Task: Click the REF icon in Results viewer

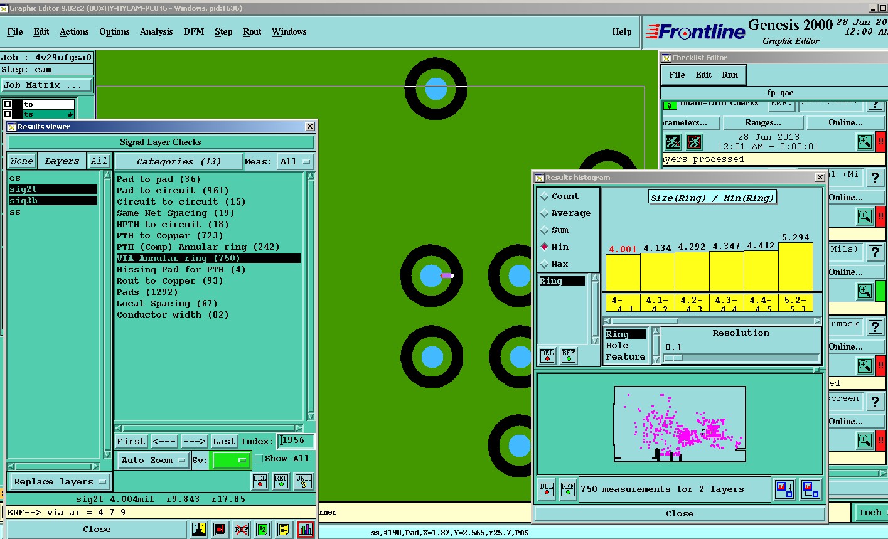Action: (x=281, y=481)
